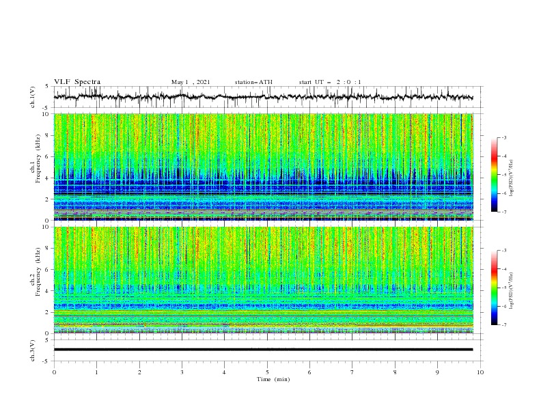The image size is (541, 418).
Task: Click the "ch.2 Frequency (kHz)" axis label
Action: pos(36,271)
